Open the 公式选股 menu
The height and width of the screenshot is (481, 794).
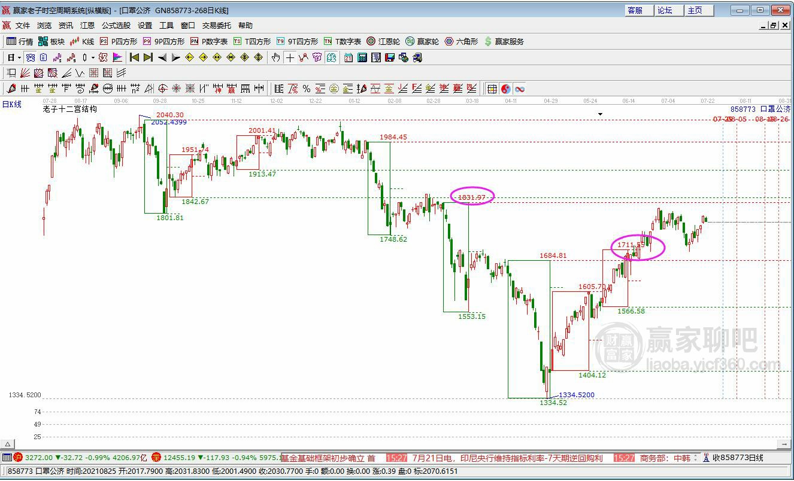(116, 25)
